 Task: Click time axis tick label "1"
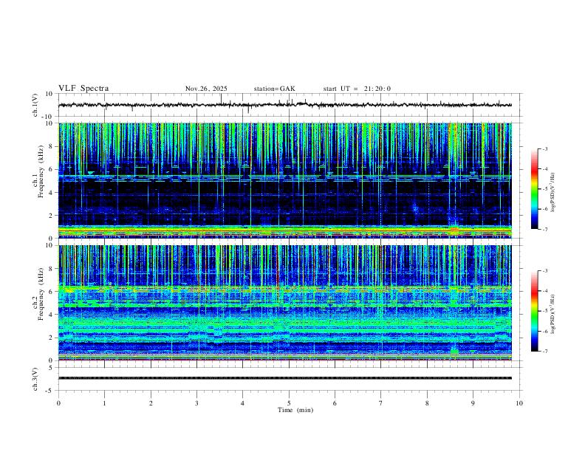tap(104, 403)
